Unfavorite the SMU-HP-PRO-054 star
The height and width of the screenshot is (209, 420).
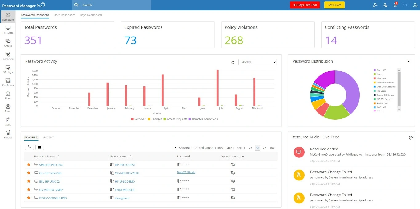pos(29,165)
